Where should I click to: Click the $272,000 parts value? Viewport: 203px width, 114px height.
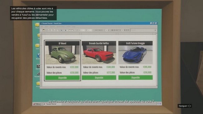click(x=111, y=72)
